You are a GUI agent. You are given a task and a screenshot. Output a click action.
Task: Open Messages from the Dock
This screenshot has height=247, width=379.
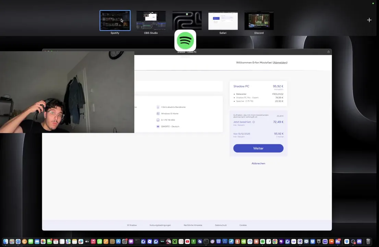click(31, 242)
